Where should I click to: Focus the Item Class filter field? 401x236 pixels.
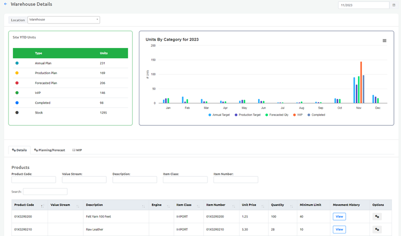[x=185, y=179]
